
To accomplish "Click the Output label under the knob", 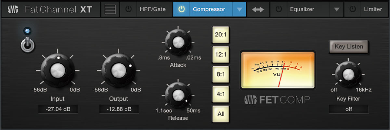I will click(119, 99).
